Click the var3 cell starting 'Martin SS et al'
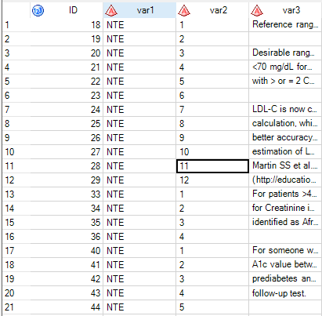322x316 pixels. [x=285, y=166]
